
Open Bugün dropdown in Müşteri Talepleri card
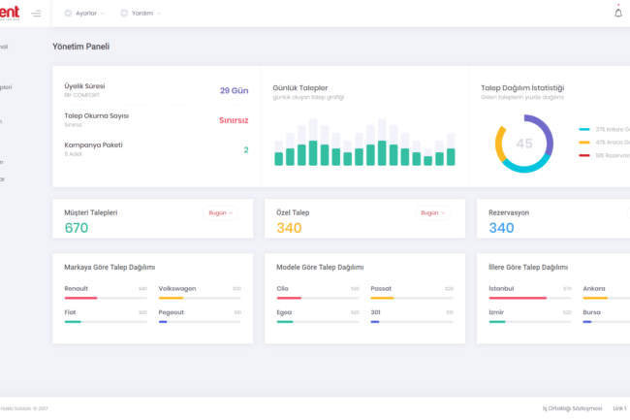pos(221,212)
